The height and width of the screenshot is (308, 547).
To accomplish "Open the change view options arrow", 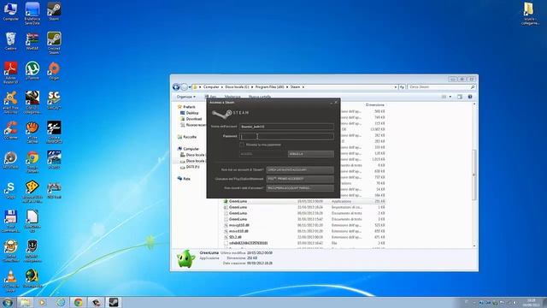I will pos(450,97).
